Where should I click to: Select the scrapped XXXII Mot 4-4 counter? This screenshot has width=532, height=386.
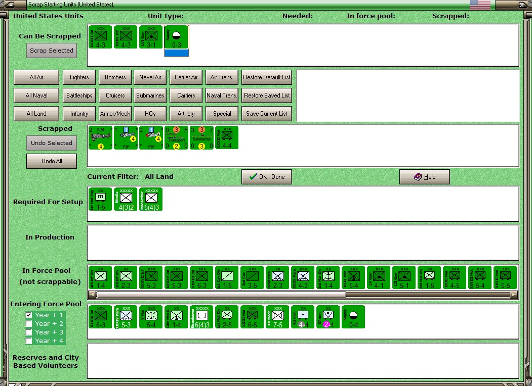click(227, 137)
